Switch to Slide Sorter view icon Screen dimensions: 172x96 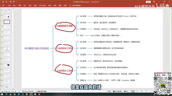pyautogui.click(x=137, y=91)
